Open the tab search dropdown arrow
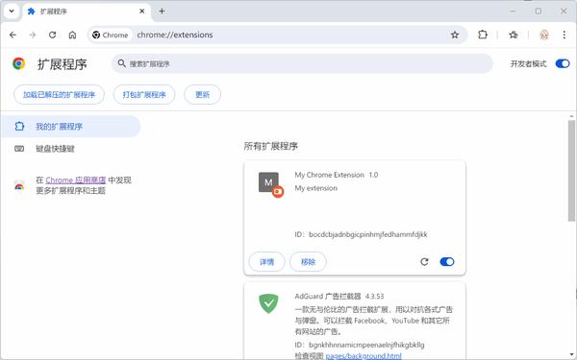577x360 pixels. [12, 11]
